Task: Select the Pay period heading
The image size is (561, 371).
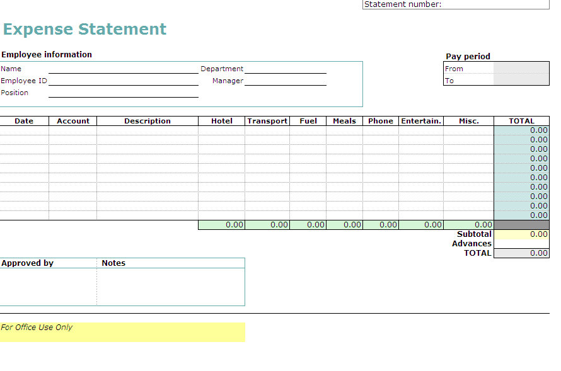Action: click(x=468, y=57)
